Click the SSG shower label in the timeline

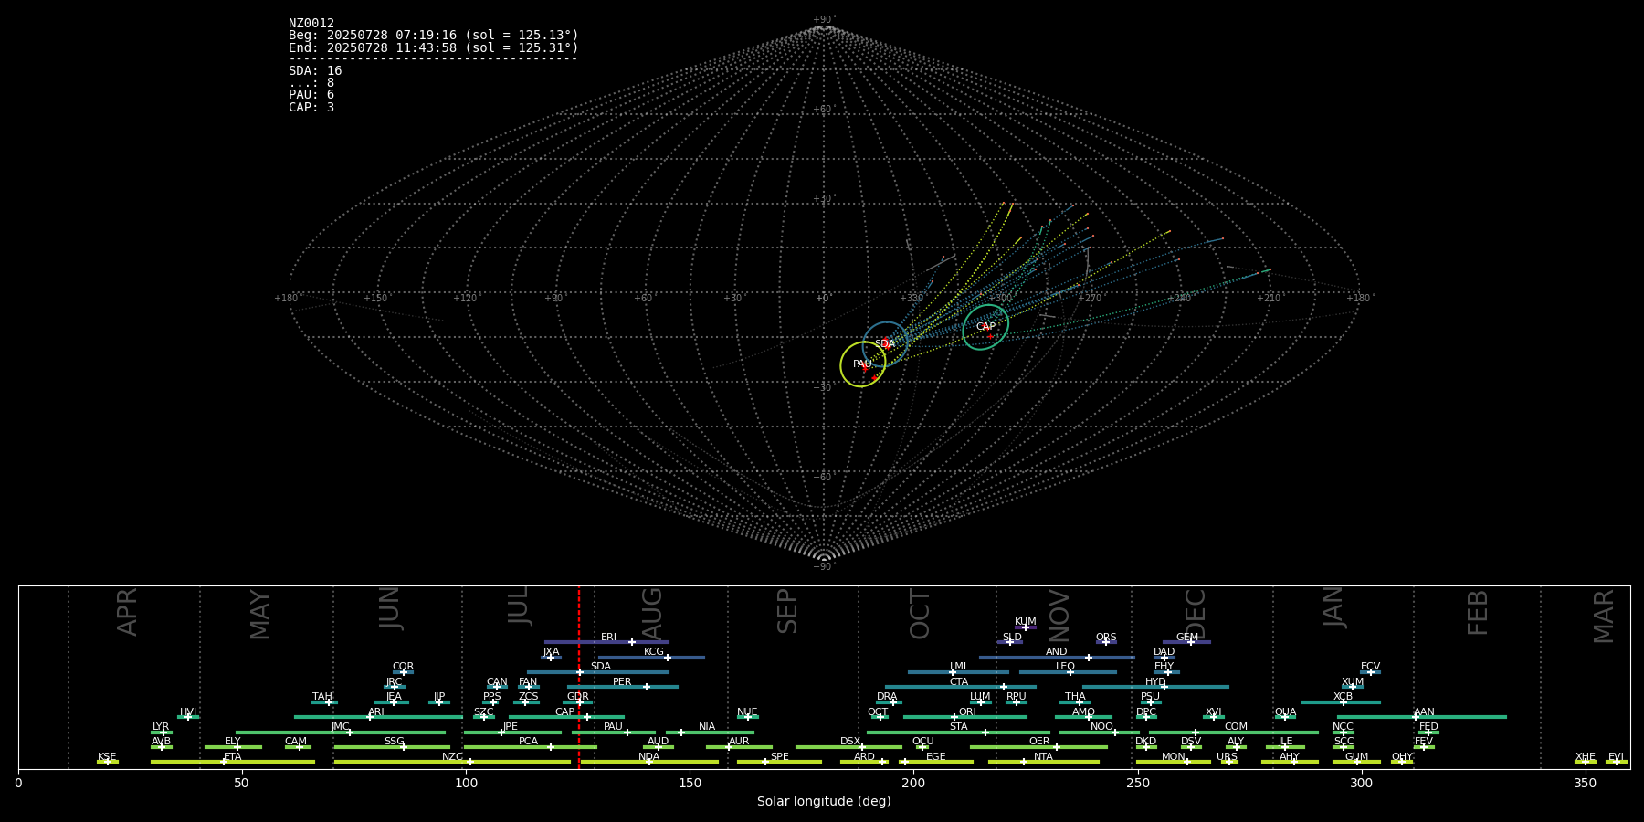point(394,742)
